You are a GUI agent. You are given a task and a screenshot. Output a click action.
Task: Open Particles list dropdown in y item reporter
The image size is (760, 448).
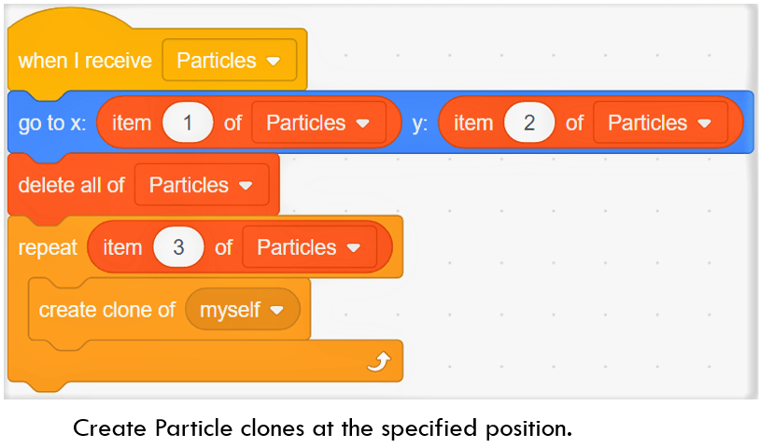click(x=660, y=123)
